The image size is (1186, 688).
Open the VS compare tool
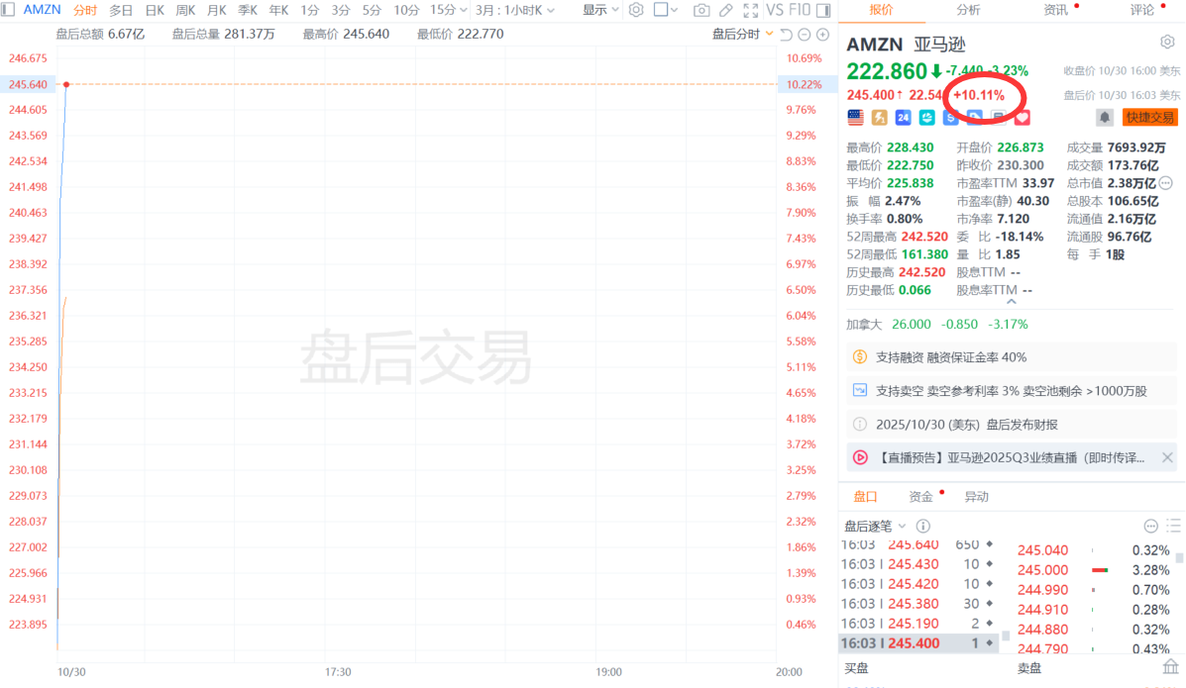[775, 10]
